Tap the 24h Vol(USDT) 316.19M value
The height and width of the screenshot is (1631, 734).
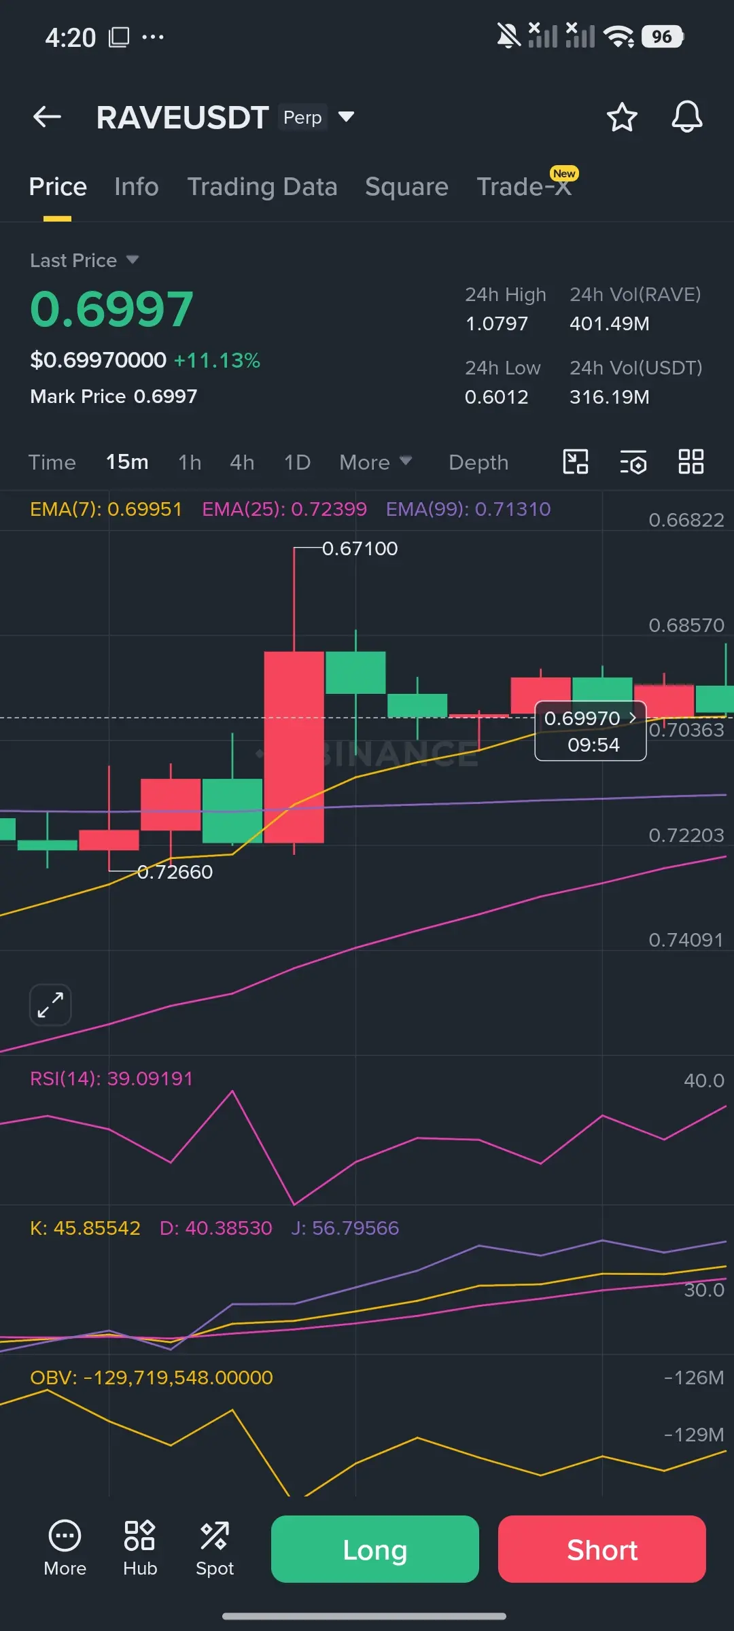[x=610, y=397]
